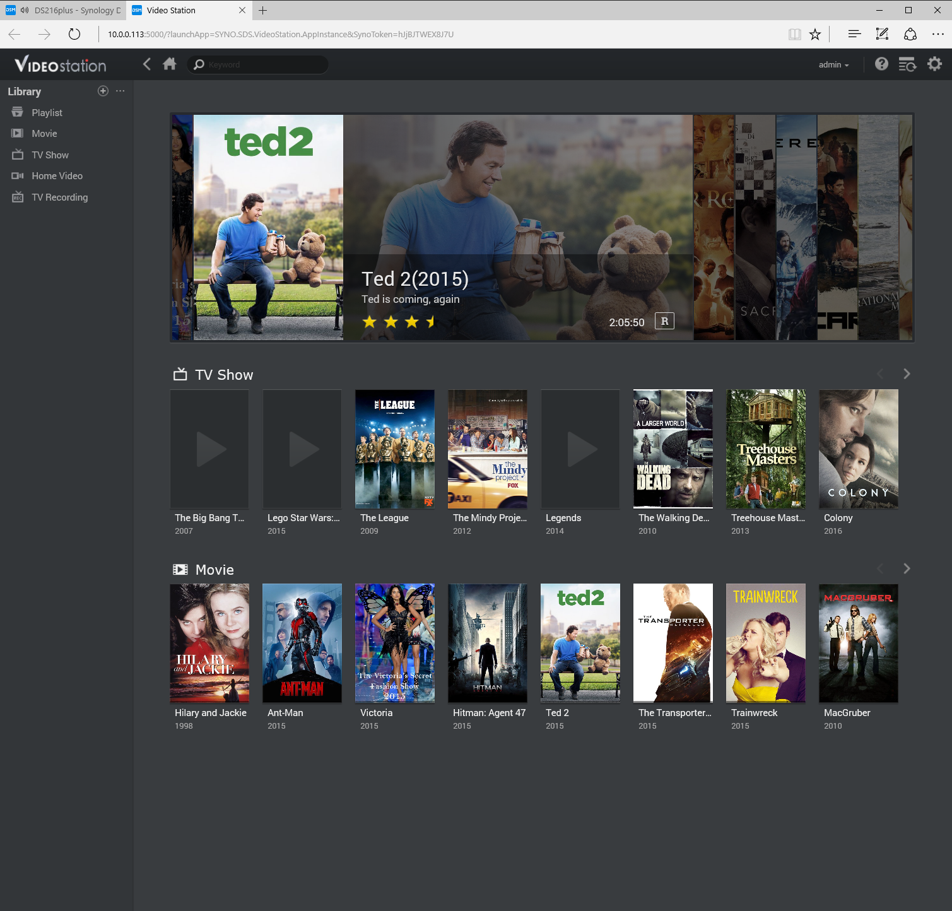Expand the admin user dropdown
952x911 pixels.
click(833, 65)
